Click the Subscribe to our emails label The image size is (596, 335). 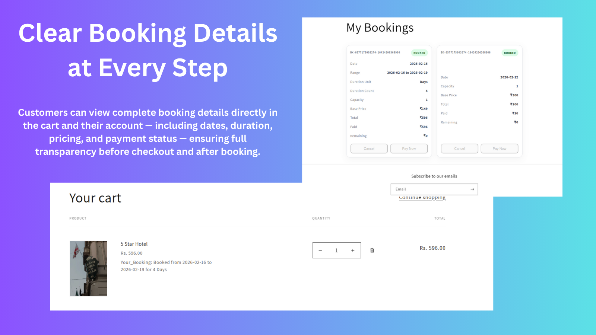pyautogui.click(x=434, y=176)
